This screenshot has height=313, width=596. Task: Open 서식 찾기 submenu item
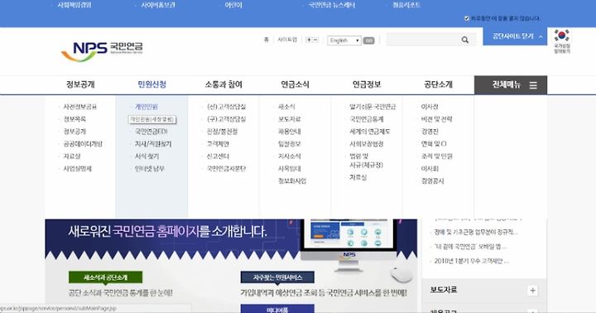coord(147,156)
